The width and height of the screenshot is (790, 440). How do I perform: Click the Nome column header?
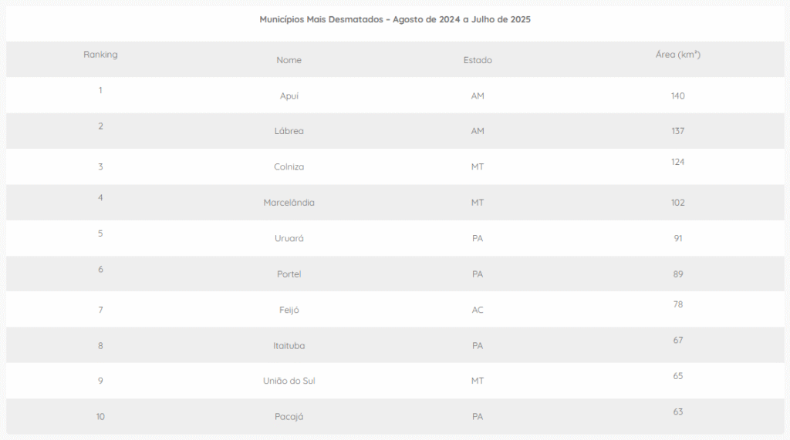tap(289, 60)
